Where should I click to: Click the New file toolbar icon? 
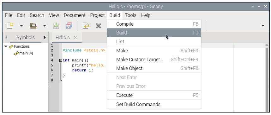(10, 26)
